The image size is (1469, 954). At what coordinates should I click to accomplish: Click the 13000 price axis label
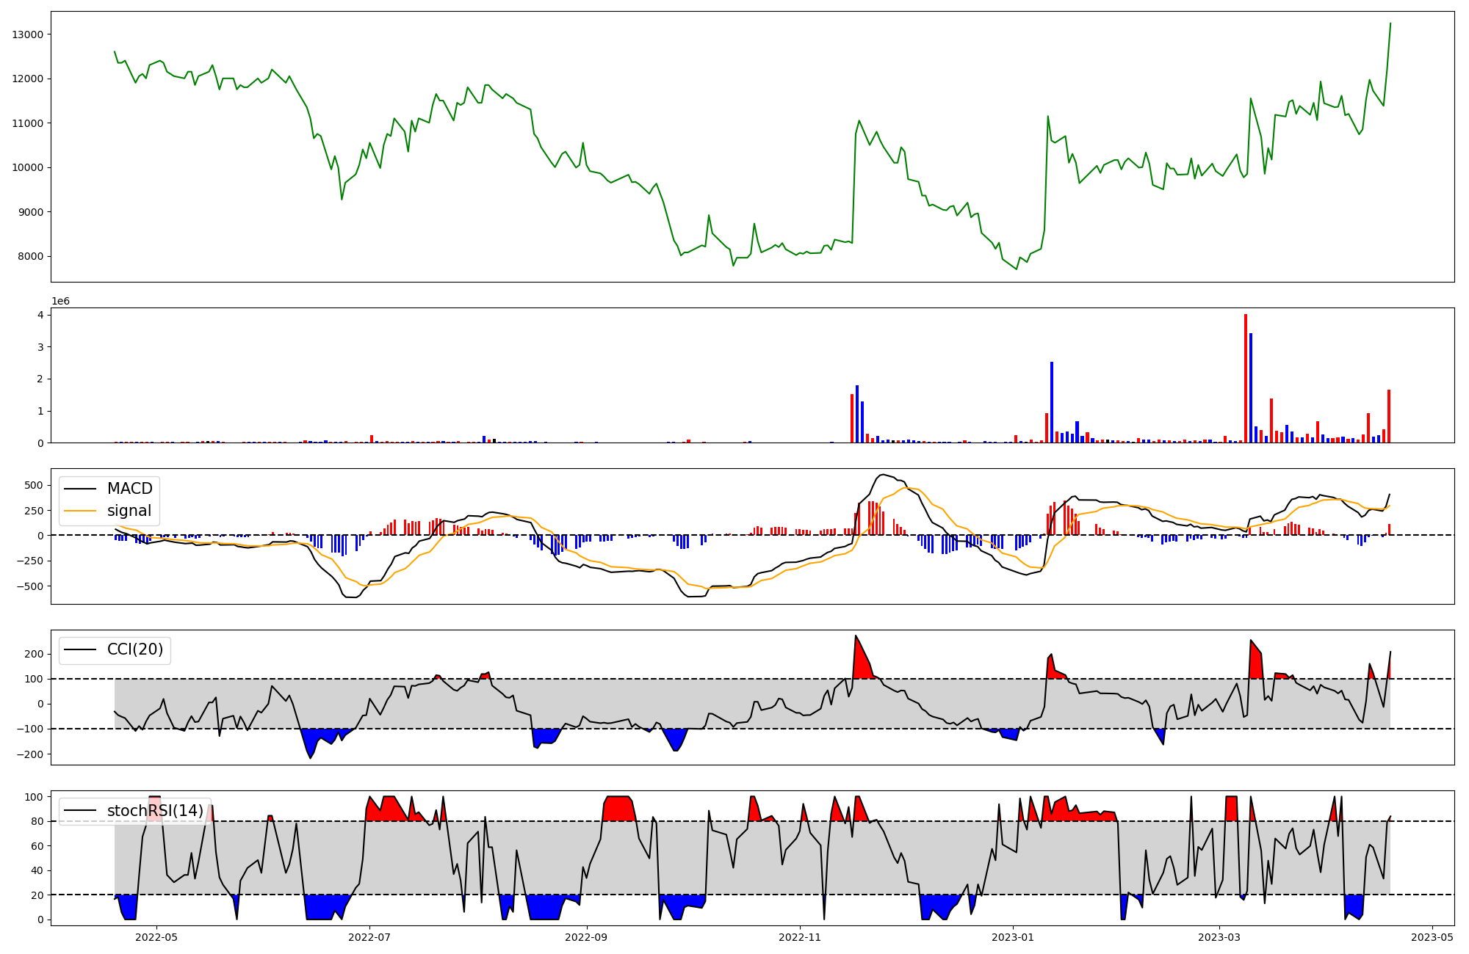(x=27, y=34)
